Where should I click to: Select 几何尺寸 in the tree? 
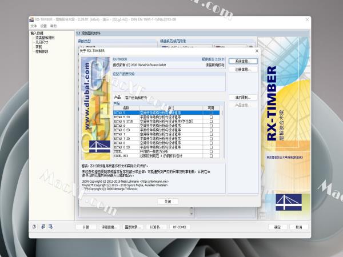[x=42, y=42]
